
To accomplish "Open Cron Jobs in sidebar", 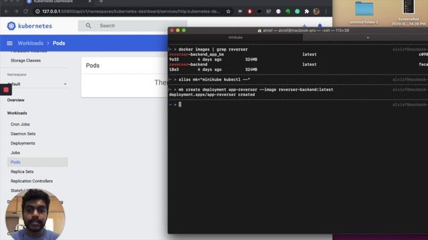I will (x=20, y=125).
